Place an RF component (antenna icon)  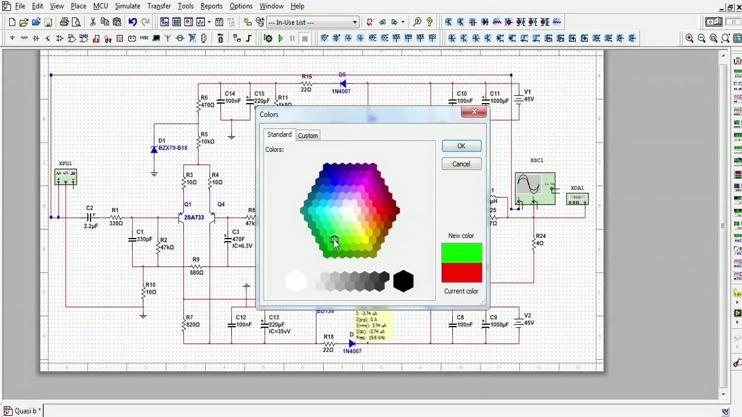[168, 38]
